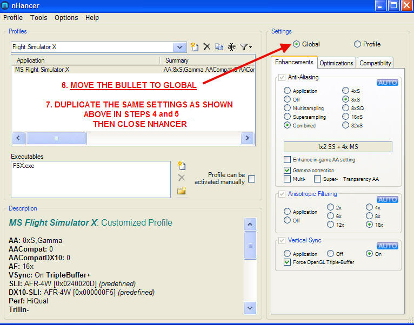The image size is (414, 325).
Task: Open the Flight Simulator X profile dropdown
Action: pyautogui.click(x=179, y=47)
